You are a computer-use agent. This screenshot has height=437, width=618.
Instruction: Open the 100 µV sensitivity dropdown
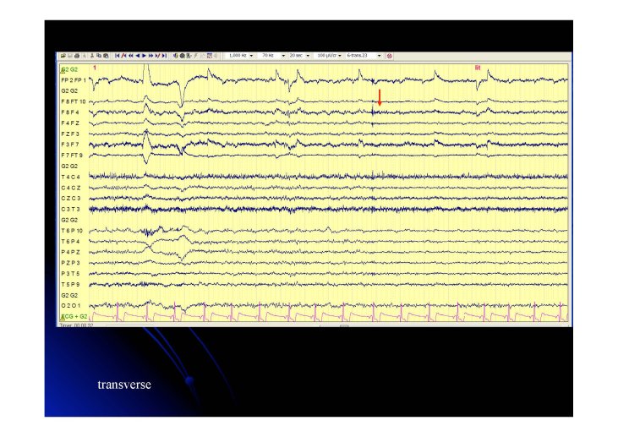click(340, 56)
